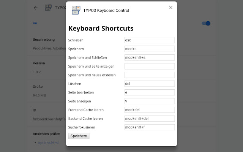
Task: Click the Seite bearbeiten label
Action: (81, 92)
